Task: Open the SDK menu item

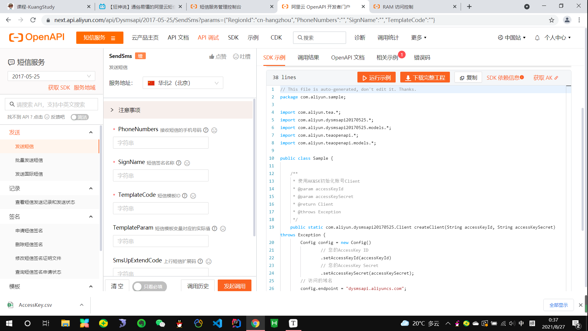Action: pyautogui.click(x=233, y=38)
